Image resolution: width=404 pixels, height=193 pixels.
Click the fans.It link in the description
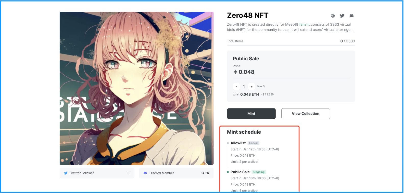pos(304,24)
